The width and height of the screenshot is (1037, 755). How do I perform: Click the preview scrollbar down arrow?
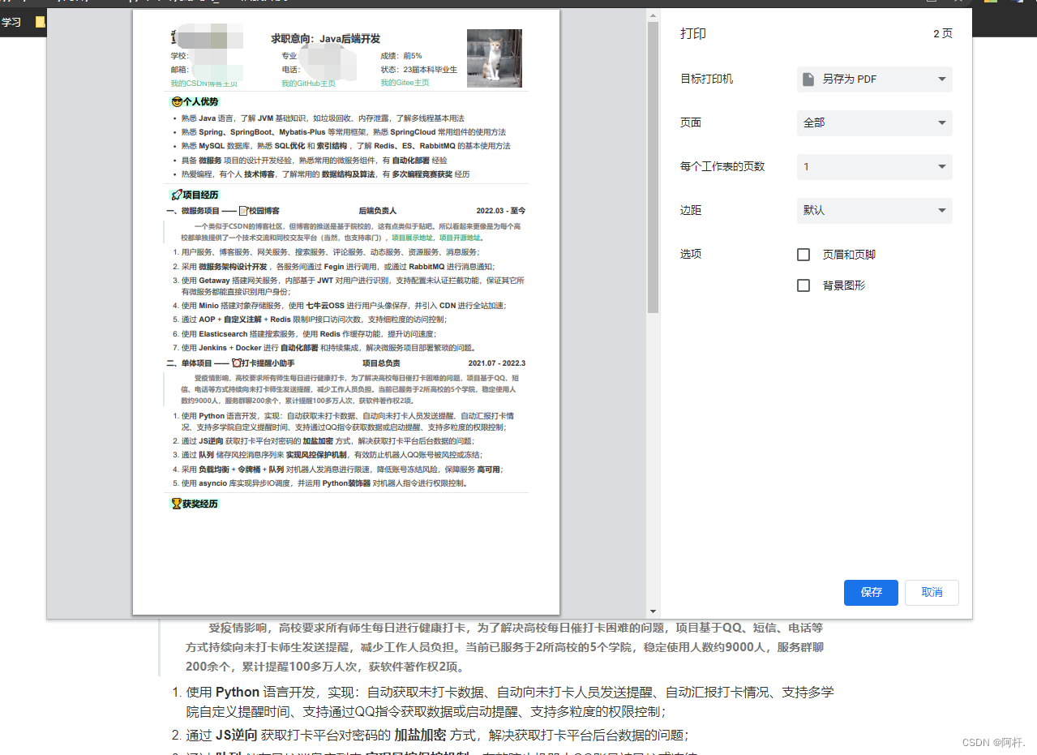(653, 611)
